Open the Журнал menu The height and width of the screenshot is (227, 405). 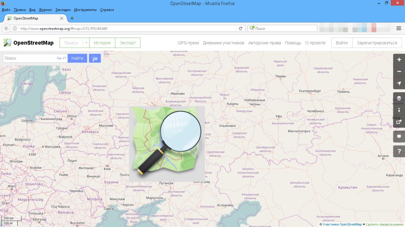tap(46, 10)
